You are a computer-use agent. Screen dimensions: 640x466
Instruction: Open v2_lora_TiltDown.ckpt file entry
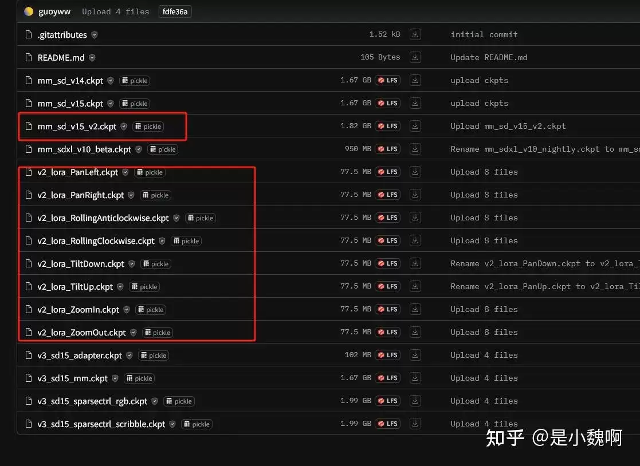tap(81, 264)
